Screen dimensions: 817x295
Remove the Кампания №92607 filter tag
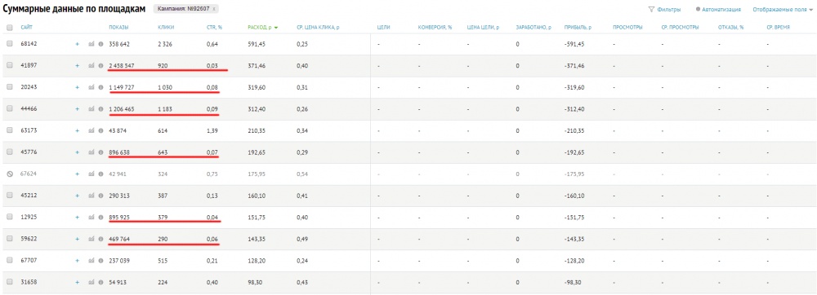213,9
